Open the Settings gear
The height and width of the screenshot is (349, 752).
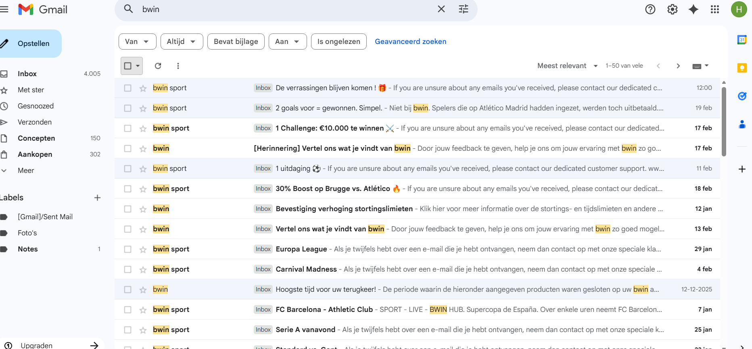coord(673,9)
